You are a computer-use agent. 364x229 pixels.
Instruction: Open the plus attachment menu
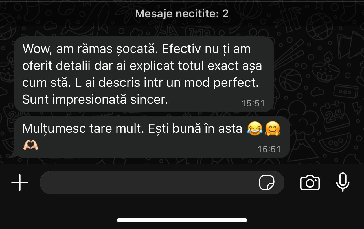point(20,183)
